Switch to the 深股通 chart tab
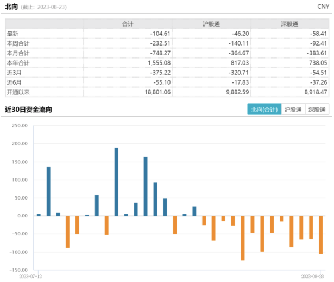This screenshot has height=282, width=334. (317, 110)
